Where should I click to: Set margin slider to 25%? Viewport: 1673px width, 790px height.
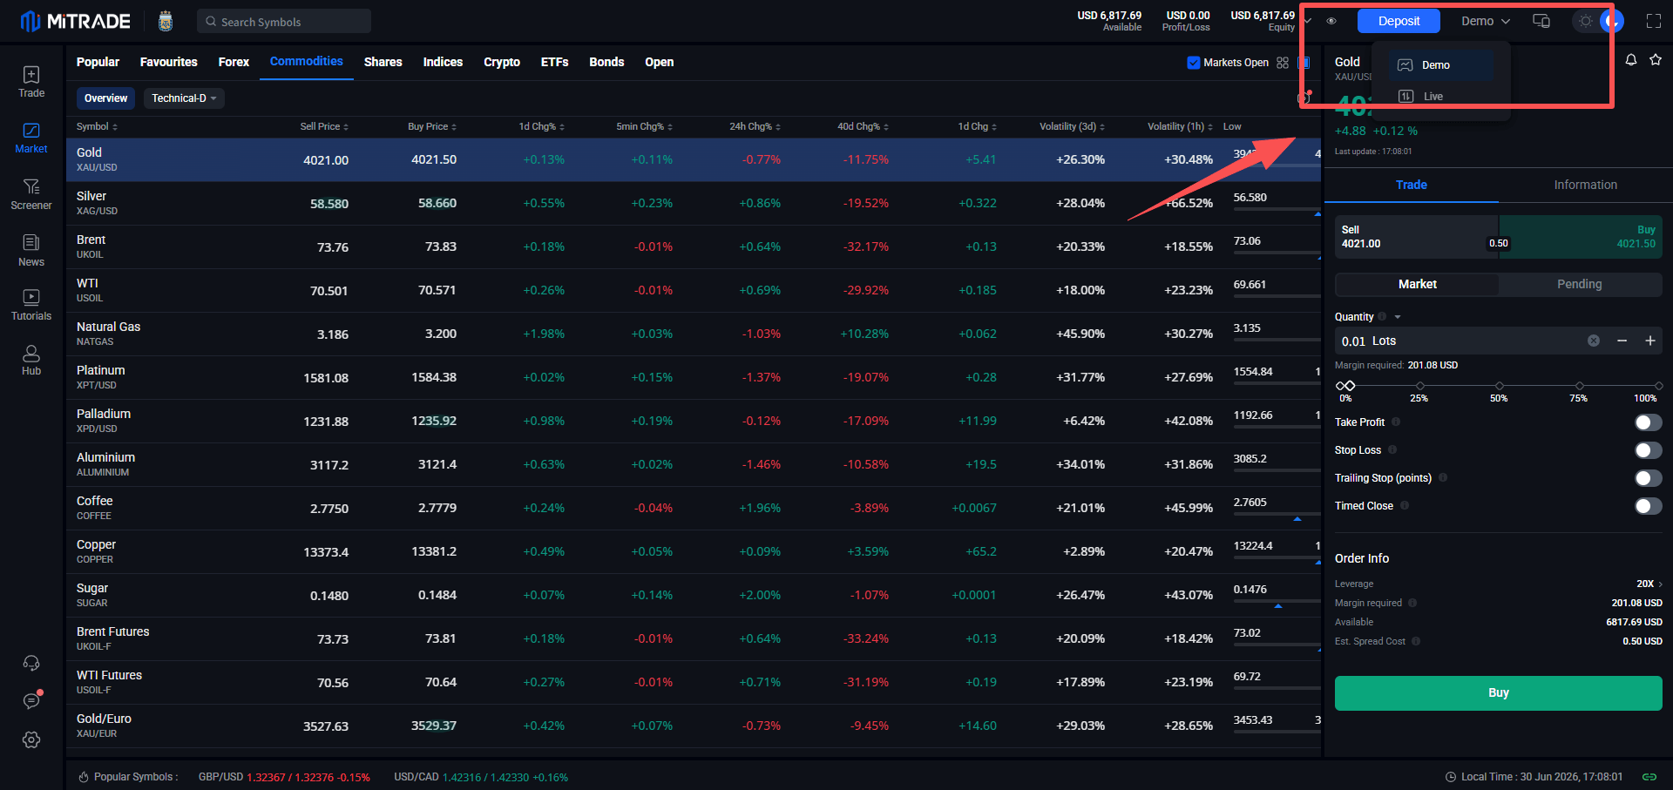[1419, 386]
